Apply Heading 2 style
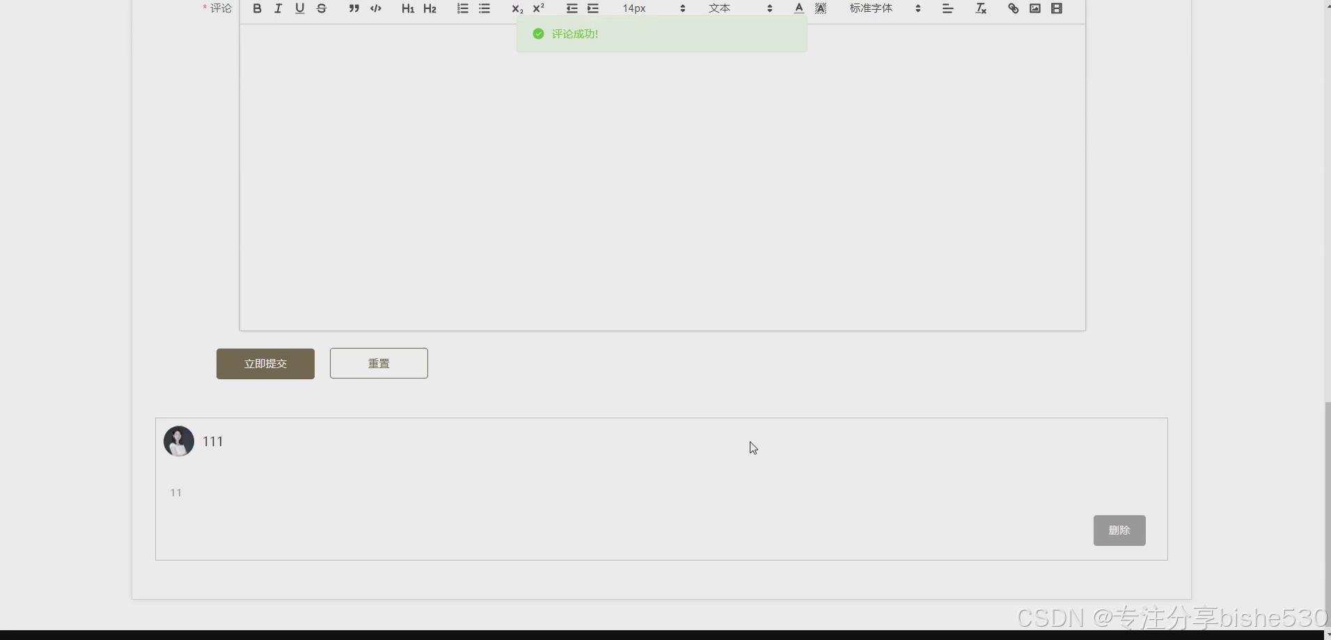1331x640 pixels. (430, 8)
